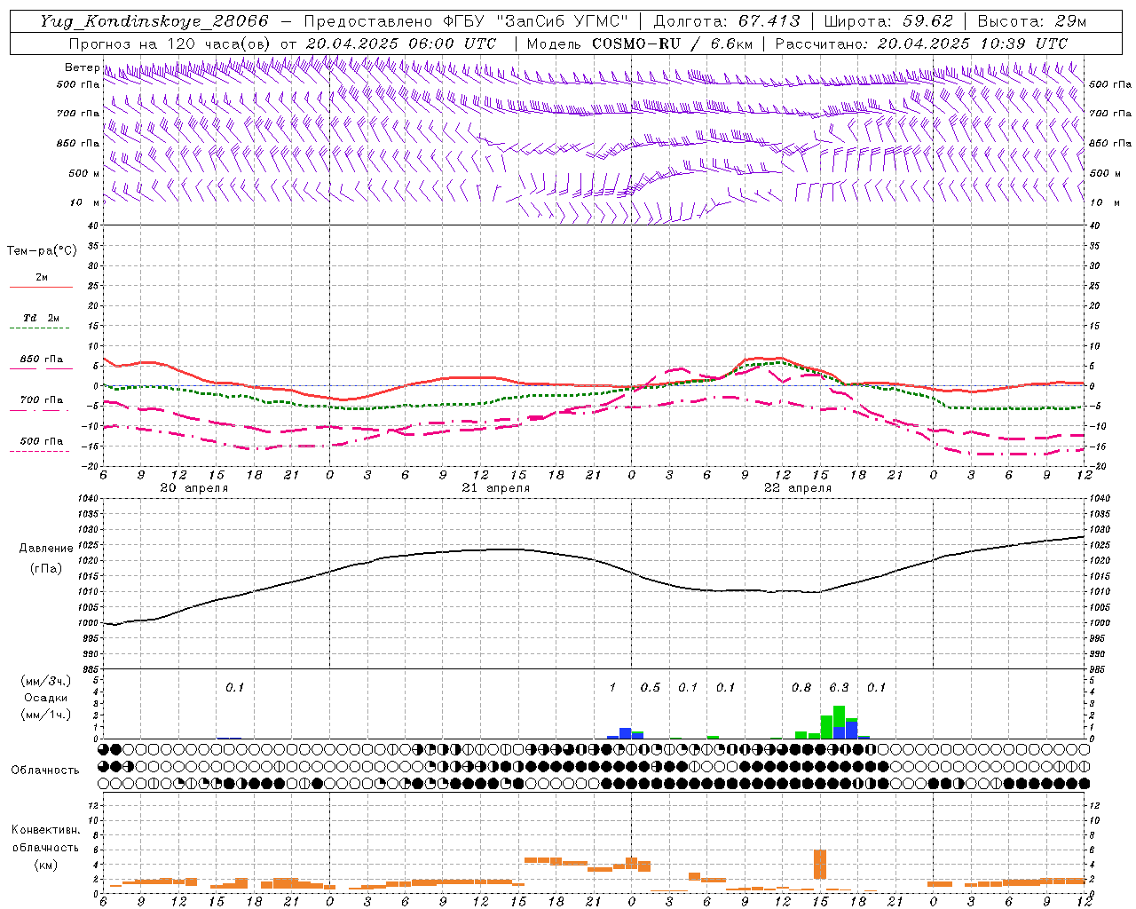
Task: Click the Тем-ра(°C) temperature panel label
Action: 42,250
